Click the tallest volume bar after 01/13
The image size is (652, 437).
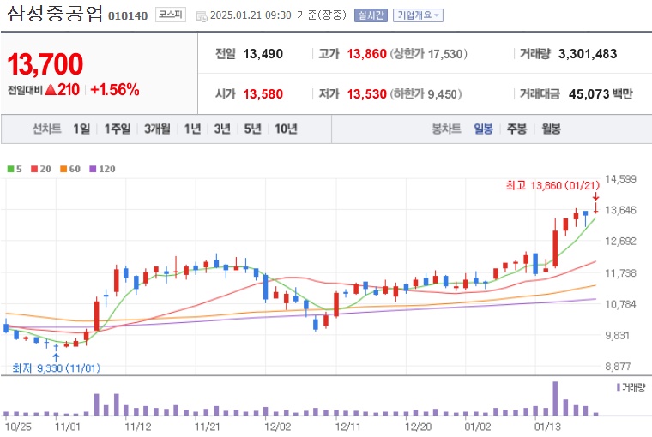pyautogui.click(x=555, y=398)
